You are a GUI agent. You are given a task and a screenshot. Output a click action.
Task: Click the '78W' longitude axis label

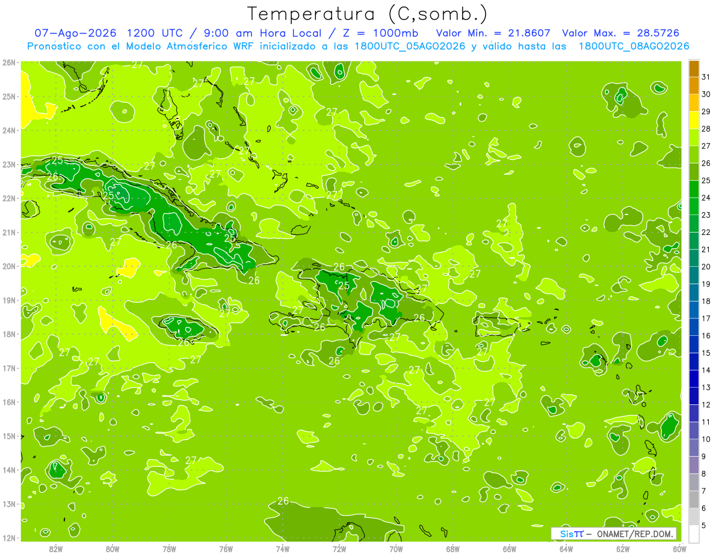tap(169, 549)
